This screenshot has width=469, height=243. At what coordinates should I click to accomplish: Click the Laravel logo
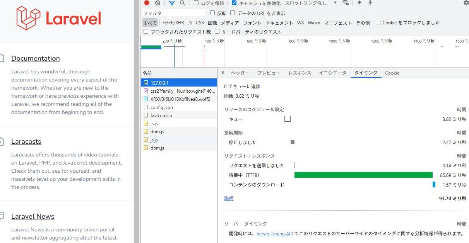[58, 18]
